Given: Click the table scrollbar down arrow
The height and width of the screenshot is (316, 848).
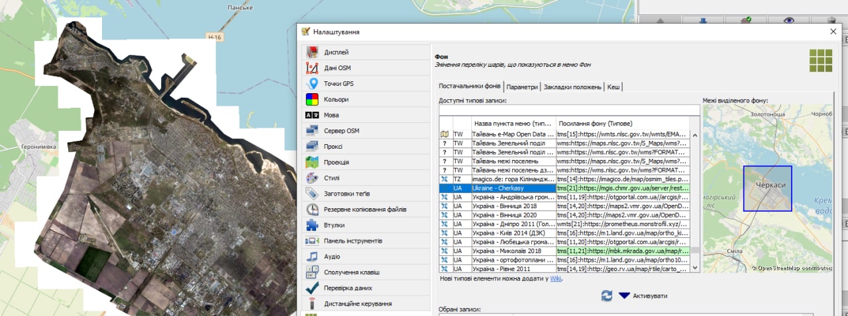Looking at the screenshot, I should (x=694, y=268).
